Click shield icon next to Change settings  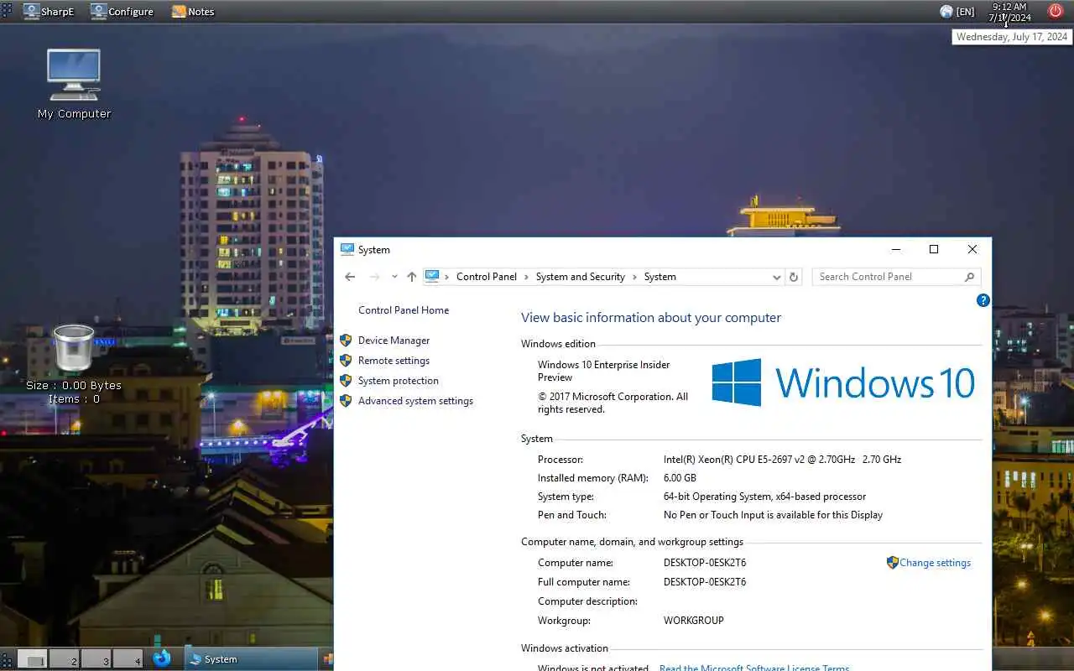(x=893, y=563)
